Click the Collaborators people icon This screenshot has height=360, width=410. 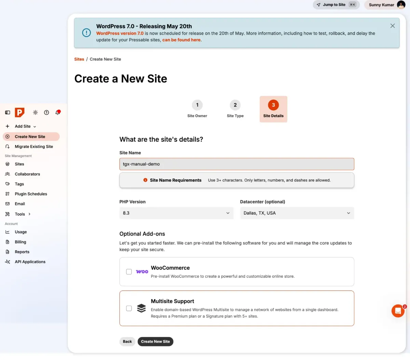(8, 174)
